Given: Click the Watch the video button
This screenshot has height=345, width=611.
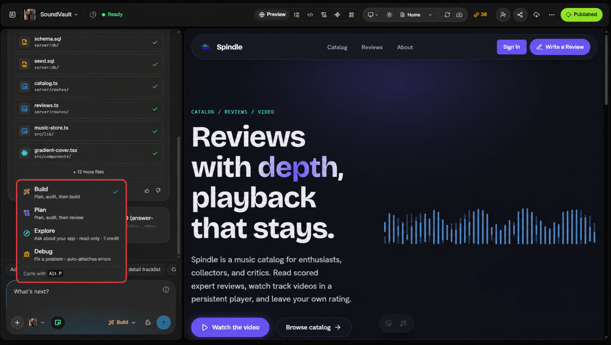Looking at the screenshot, I should (230, 327).
